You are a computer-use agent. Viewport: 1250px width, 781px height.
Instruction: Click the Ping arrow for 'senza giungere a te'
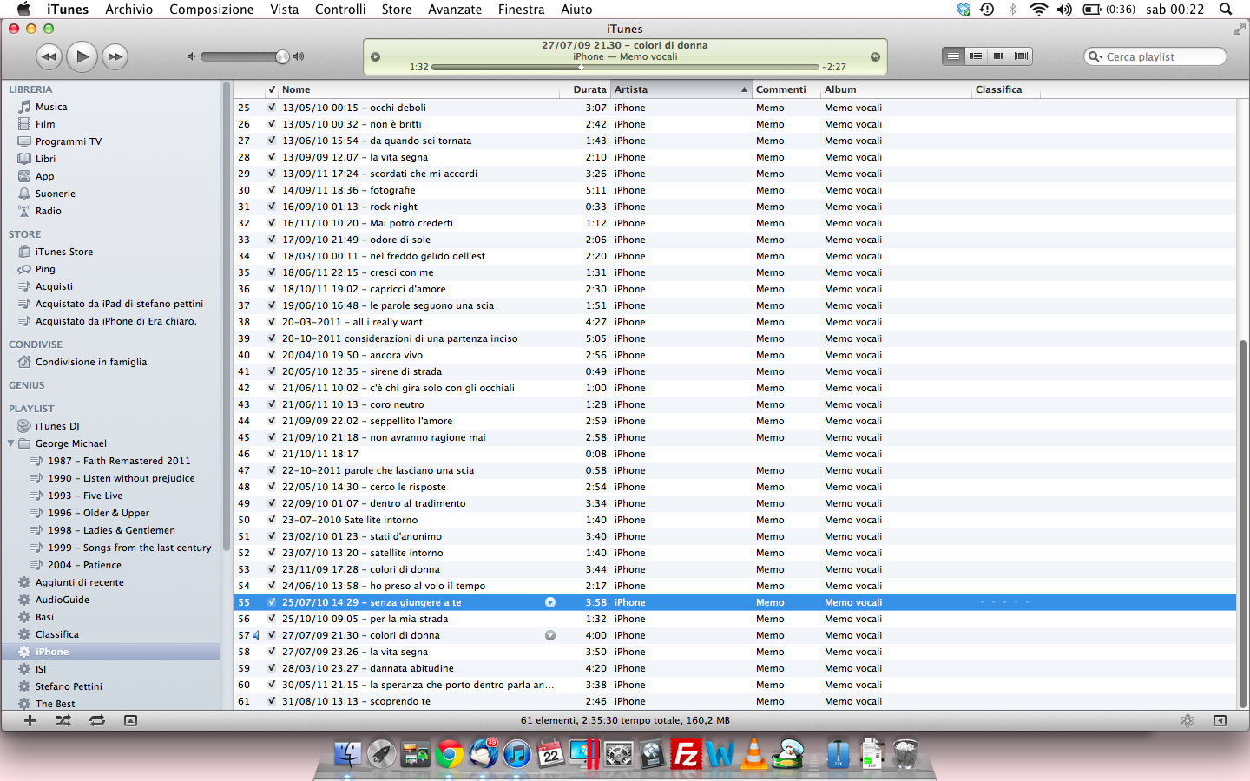pyautogui.click(x=550, y=602)
